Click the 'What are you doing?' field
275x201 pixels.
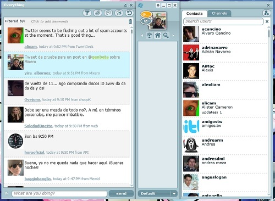(x=59, y=193)
